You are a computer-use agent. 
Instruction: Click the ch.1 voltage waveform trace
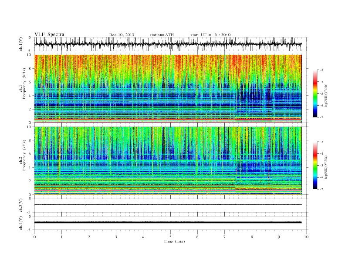168,44
